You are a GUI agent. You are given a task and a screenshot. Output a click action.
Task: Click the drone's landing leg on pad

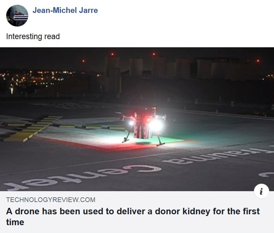(x=160, y=141)
